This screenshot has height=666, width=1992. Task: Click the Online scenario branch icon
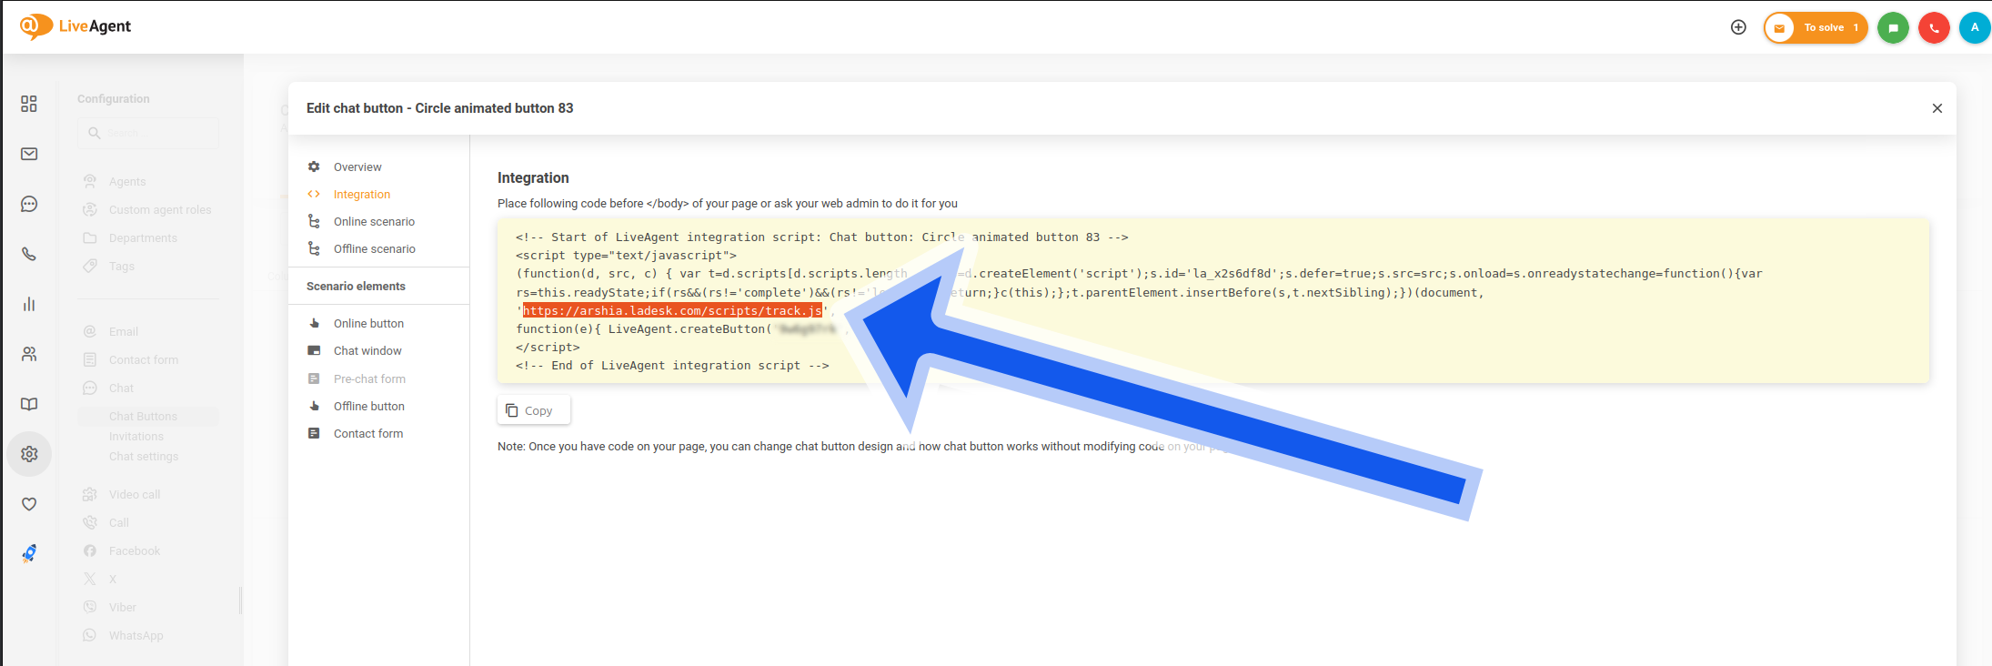(314, 221)
